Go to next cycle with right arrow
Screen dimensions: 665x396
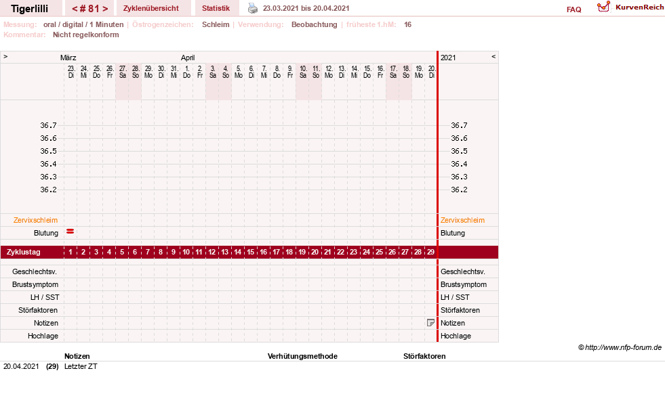click(x=105, y=9)
